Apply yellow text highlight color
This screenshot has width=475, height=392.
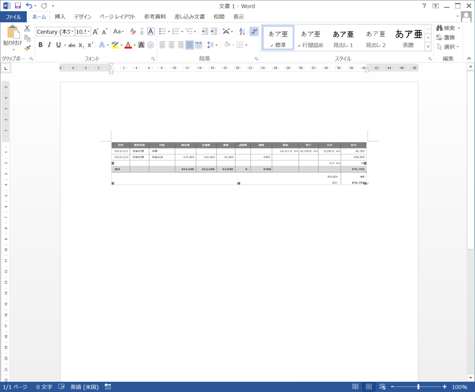click(x=115, y=45)
